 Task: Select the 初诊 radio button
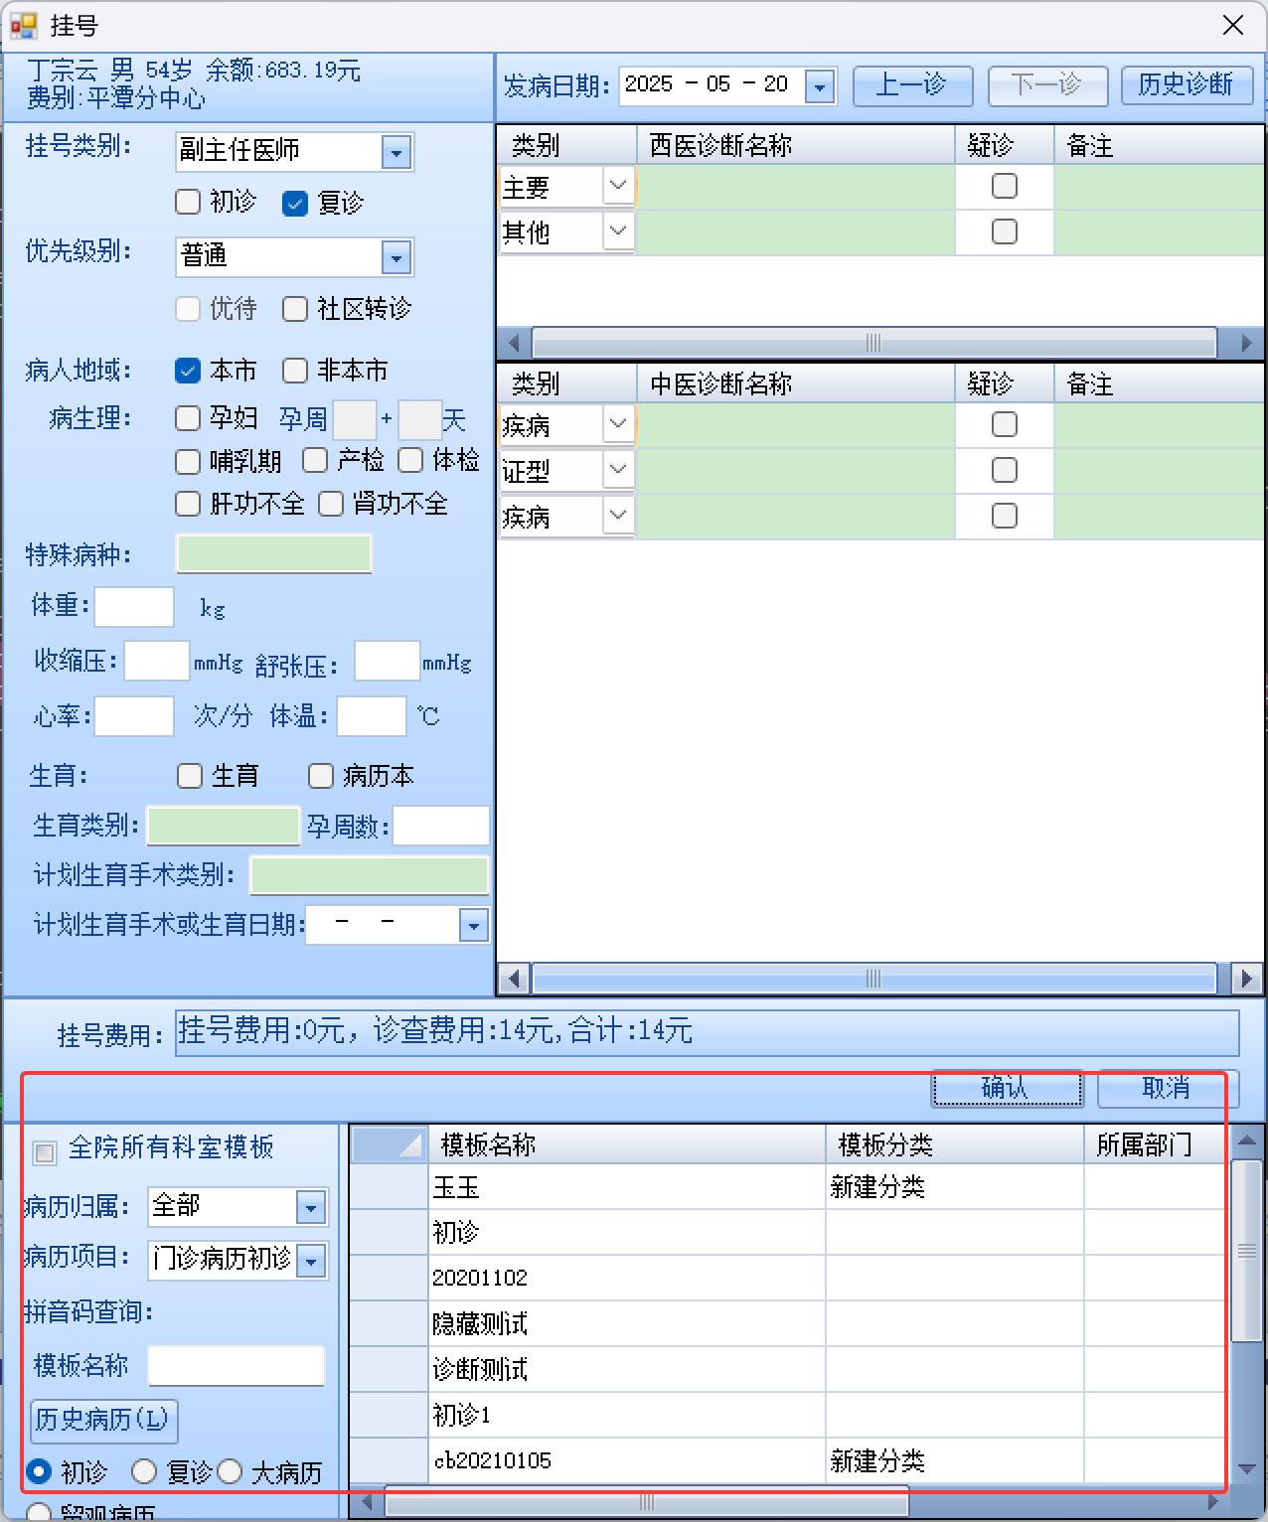(39, 1471)
